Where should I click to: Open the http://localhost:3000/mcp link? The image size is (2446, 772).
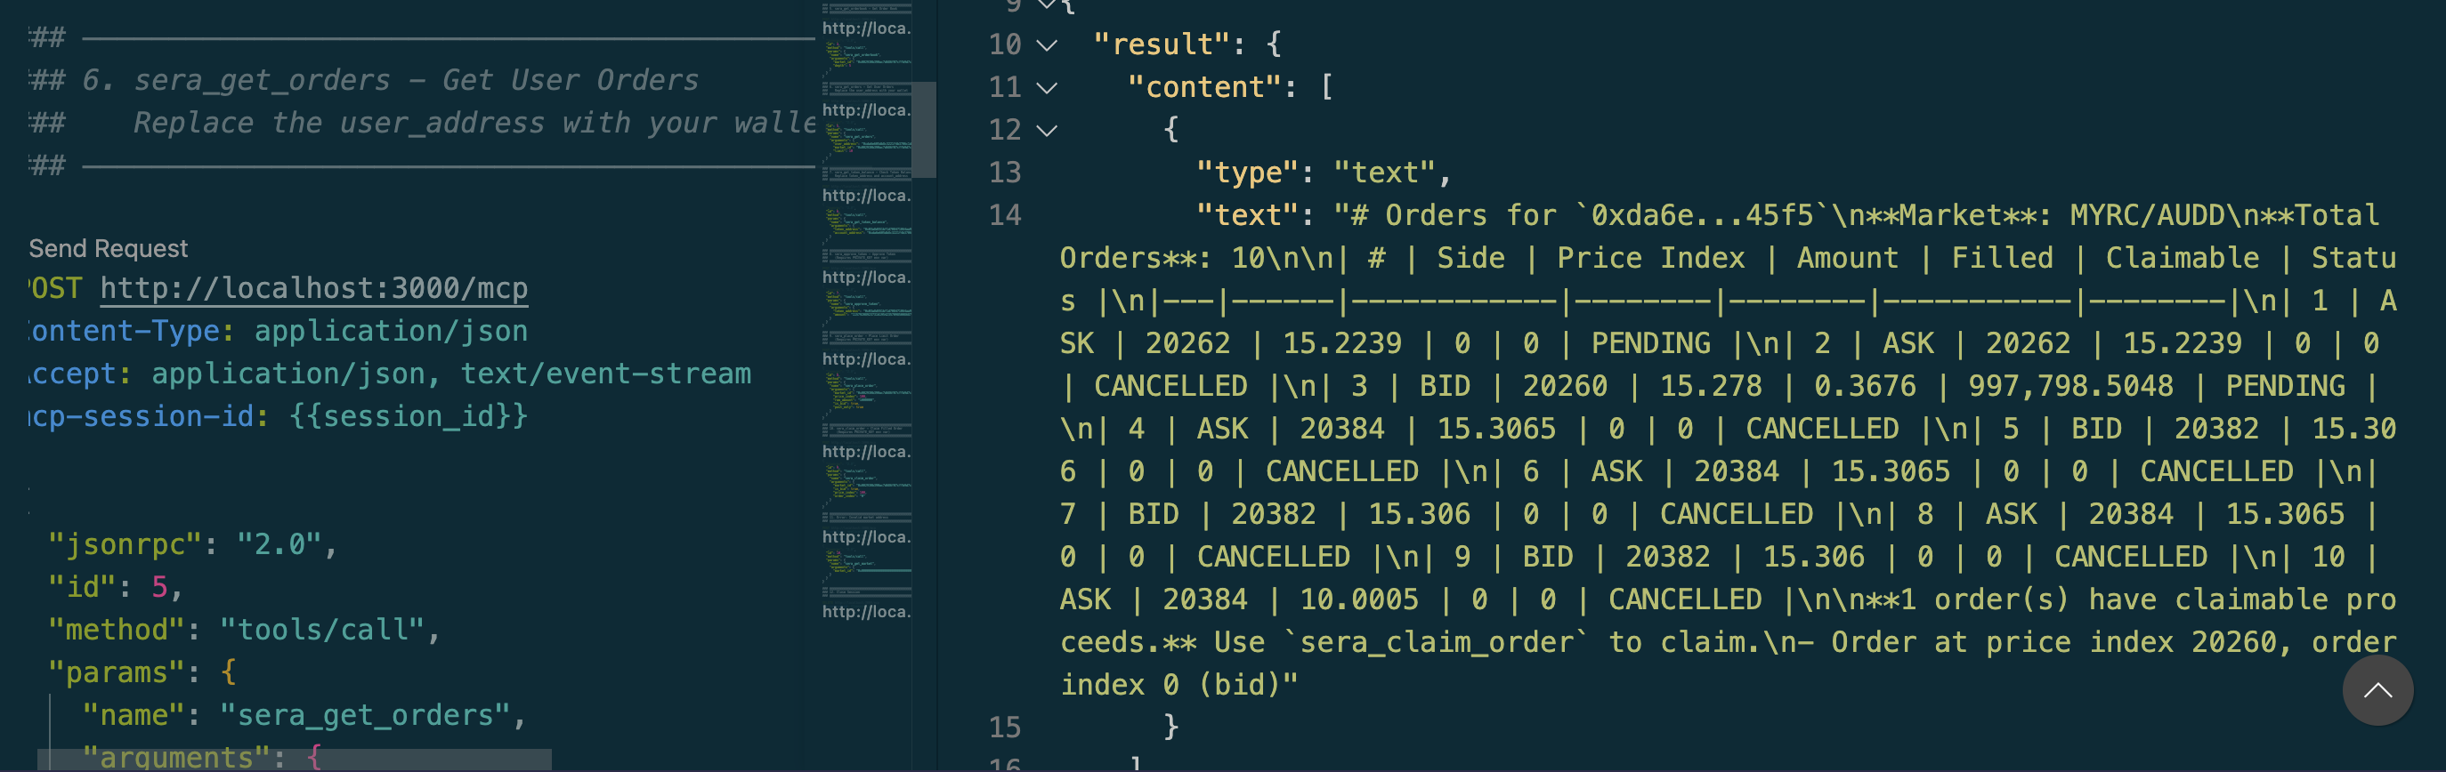click(314, 288)
